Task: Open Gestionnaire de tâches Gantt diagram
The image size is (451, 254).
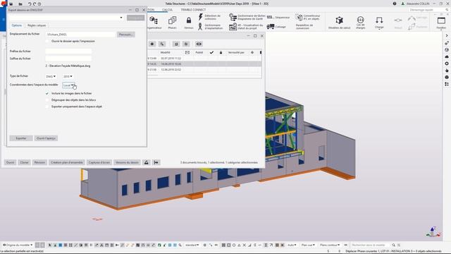Action: (x=247, y=17)
